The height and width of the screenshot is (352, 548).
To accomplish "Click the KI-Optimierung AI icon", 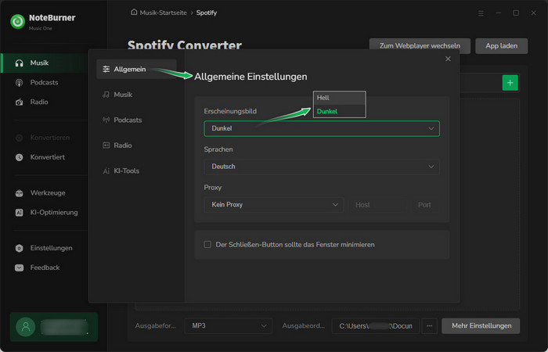I will (x=20, y=213).
